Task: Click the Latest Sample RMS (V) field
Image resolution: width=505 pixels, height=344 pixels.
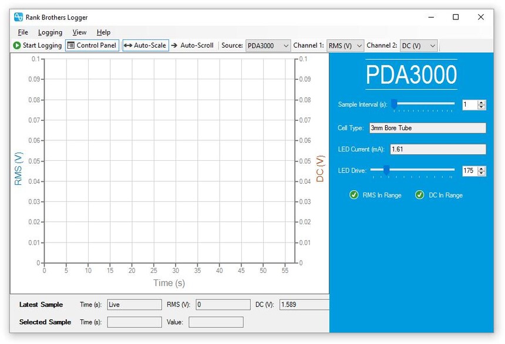Action: pos(223,305)
